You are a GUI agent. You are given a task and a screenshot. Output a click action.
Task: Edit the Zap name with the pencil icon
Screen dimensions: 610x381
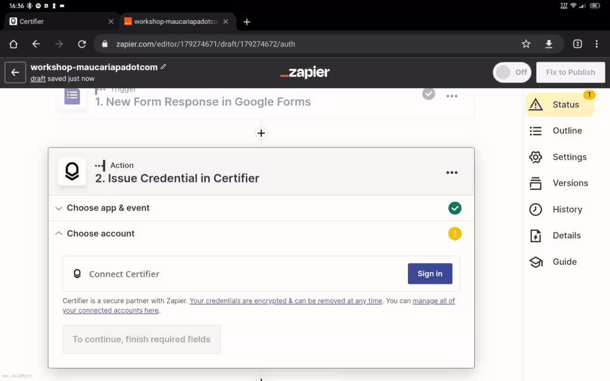163,67
